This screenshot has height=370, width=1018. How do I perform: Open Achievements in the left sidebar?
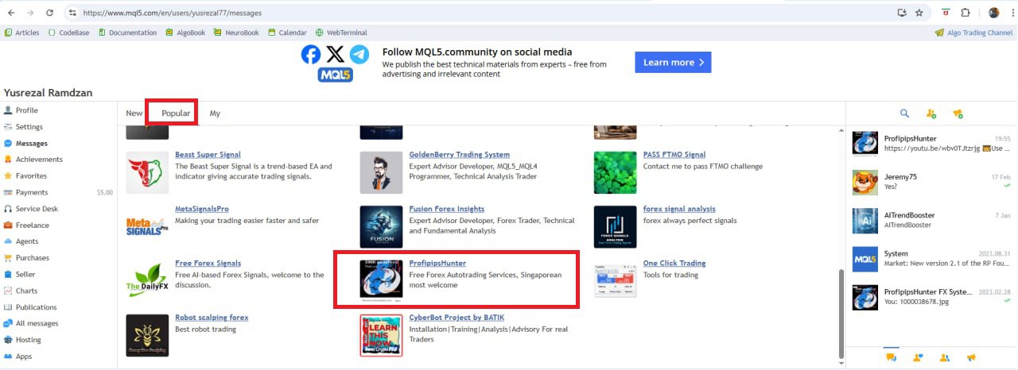point(39,160)
